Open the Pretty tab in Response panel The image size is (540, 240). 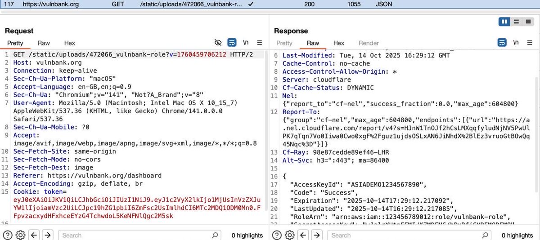284,43
